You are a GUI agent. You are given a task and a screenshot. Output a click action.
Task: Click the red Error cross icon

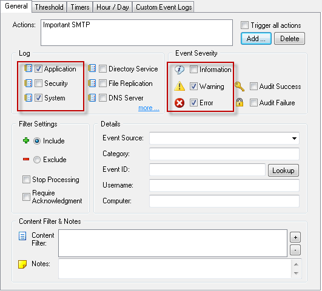179,103
